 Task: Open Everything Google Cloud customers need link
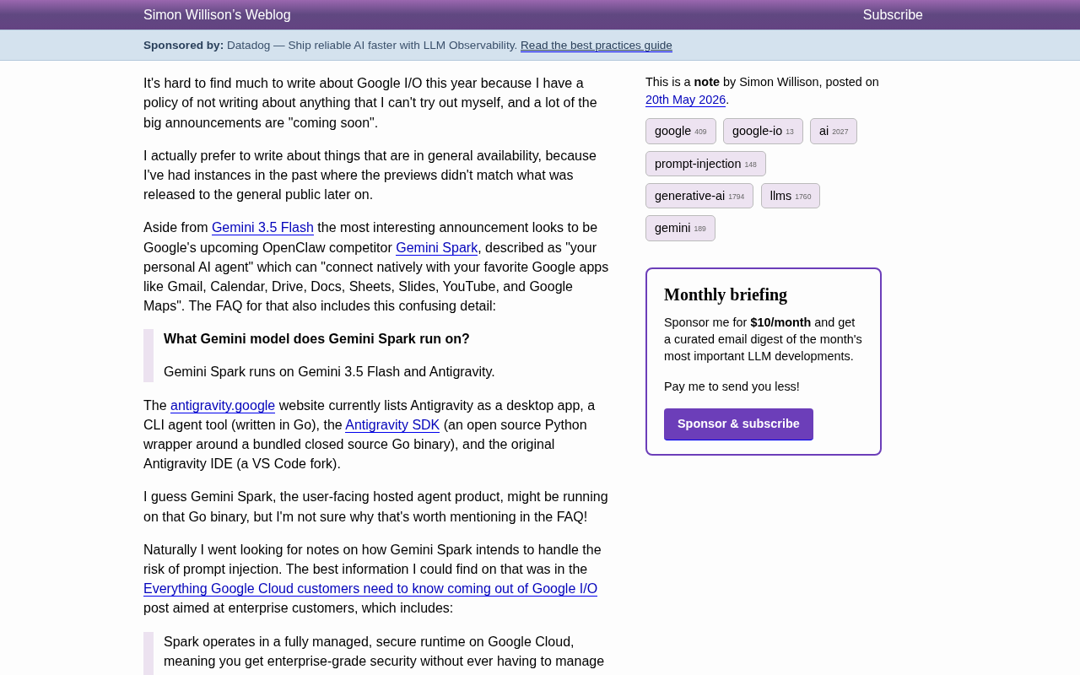pyautogui.click(x=370, y=589)
